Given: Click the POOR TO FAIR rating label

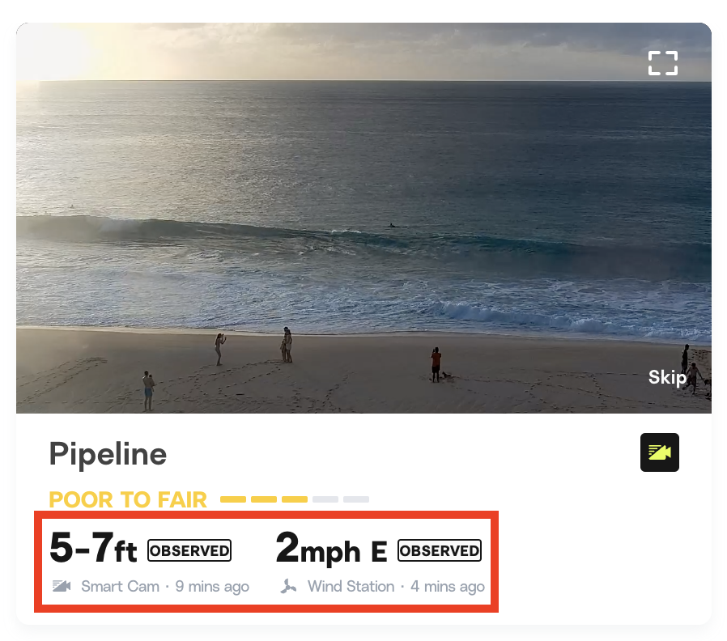Looking at the screenshot, I should (x=128, y=499).
